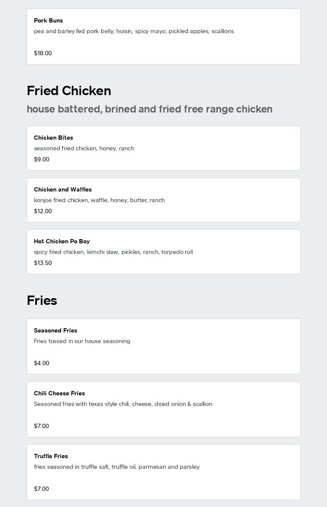Viewport: 327px width, 507px height.
Task: Click the spicy fried chicken kimchi slaw description
Action: pyautogui.click(x=113, y=252)
